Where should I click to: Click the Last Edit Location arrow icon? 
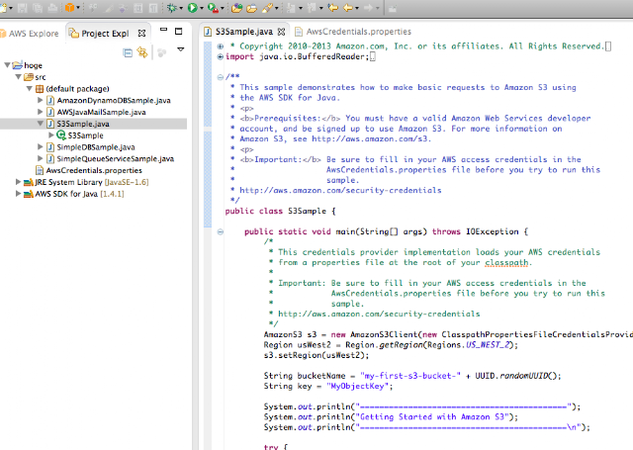pyautogui.click(x=333, y=8)
